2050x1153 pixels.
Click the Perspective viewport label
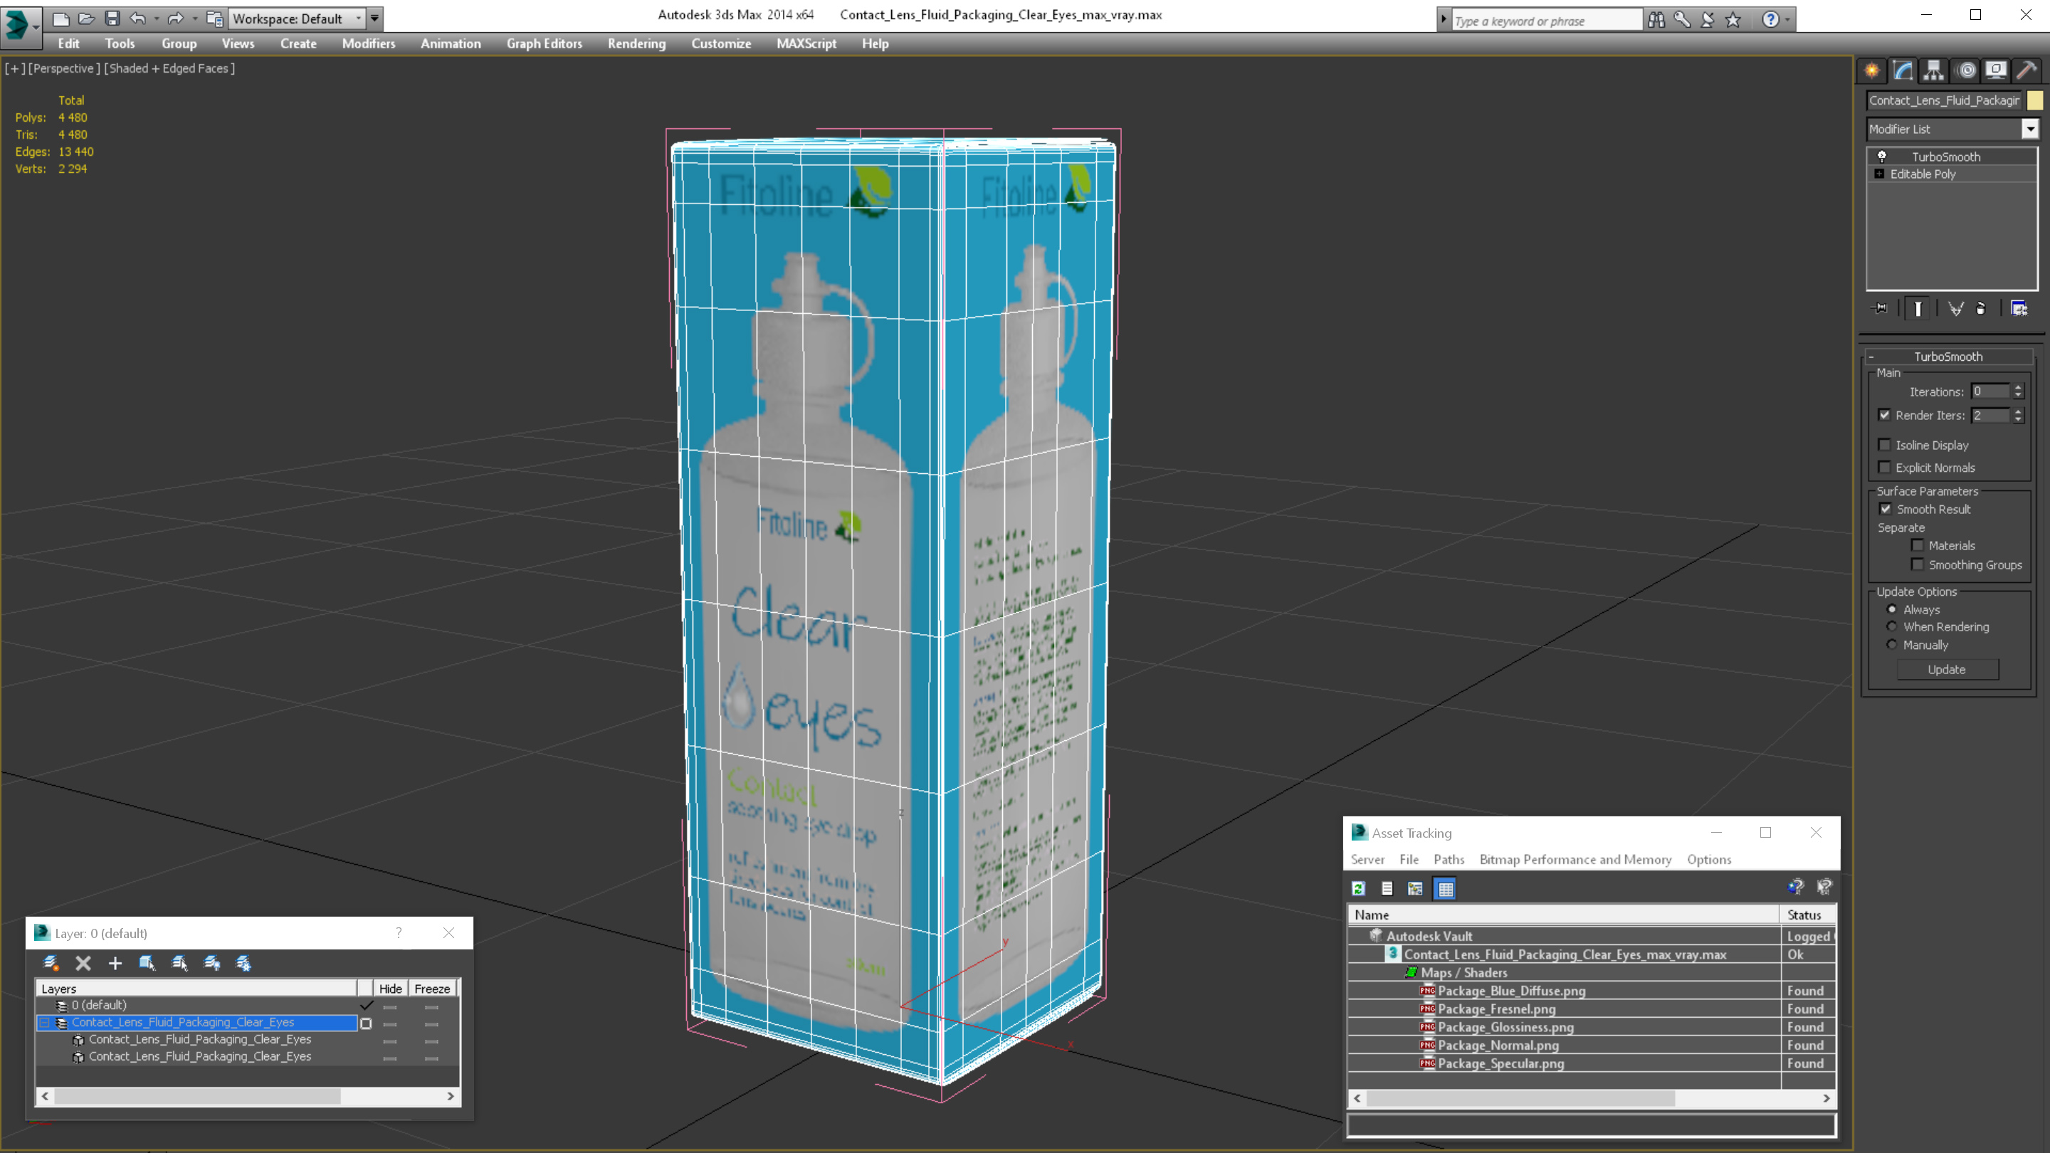[65, 68]
